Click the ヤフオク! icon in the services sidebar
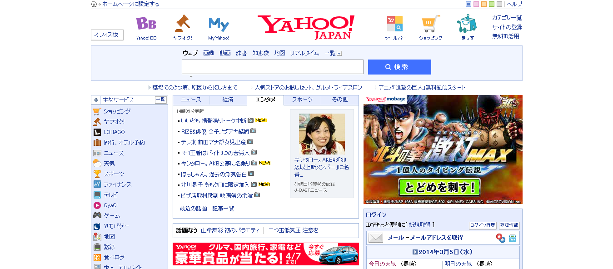The image size is (613, 269). pos(97,122)
